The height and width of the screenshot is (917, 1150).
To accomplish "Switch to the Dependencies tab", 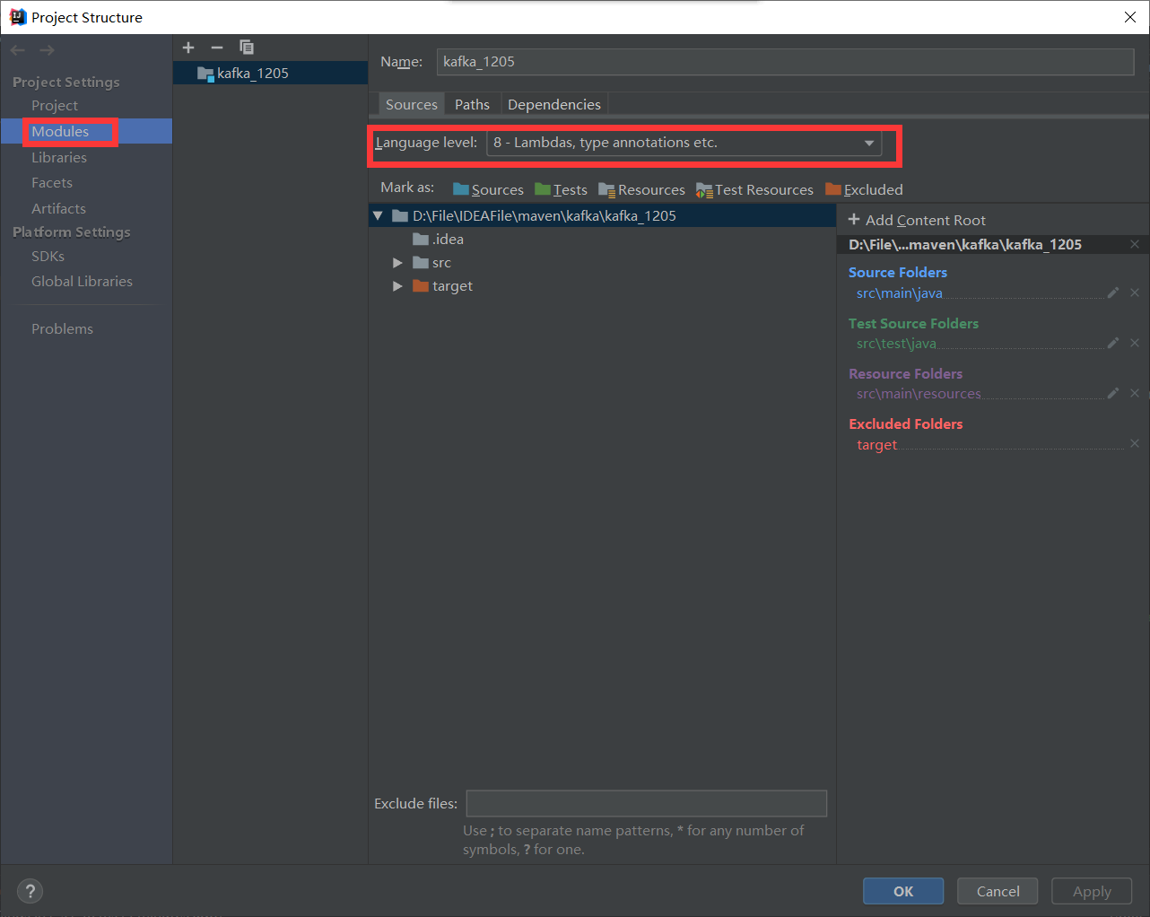I will point(553,104).
